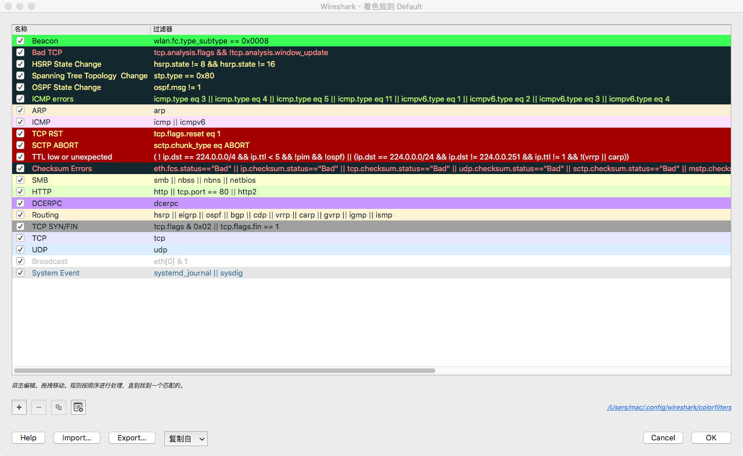This screenshot has height=456, width=743.
Task: Click the filter smb || nbss || nbns || netbios
Action: pos(205,180)
